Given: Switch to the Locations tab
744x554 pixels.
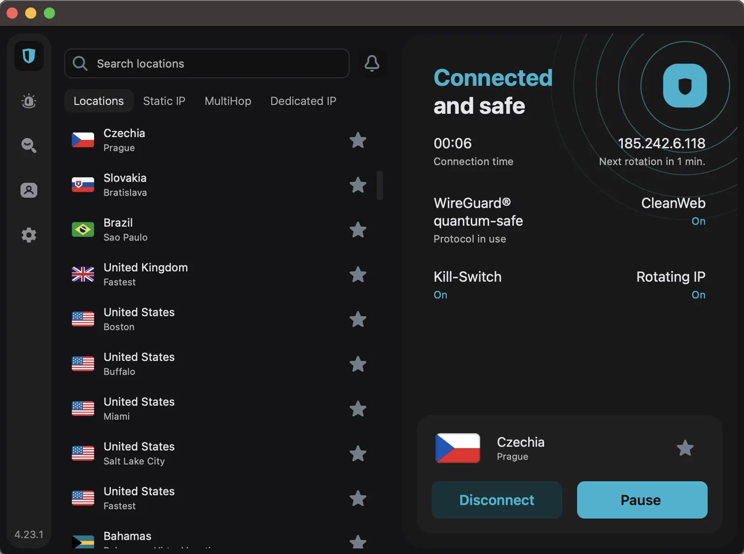Looking at the screenshot, I should [x=99, y=101].
